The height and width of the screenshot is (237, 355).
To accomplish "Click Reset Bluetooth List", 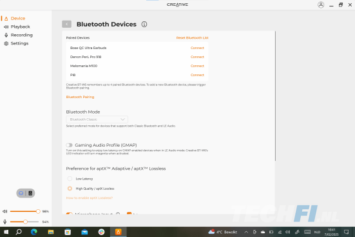I will tap(192, 37).
